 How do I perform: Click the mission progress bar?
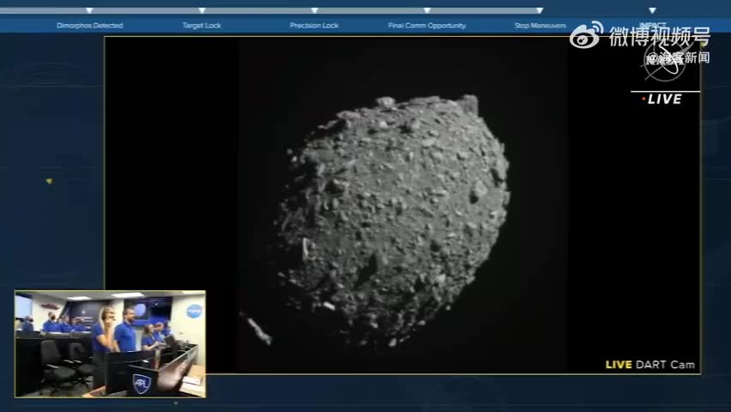coord(270,10)
